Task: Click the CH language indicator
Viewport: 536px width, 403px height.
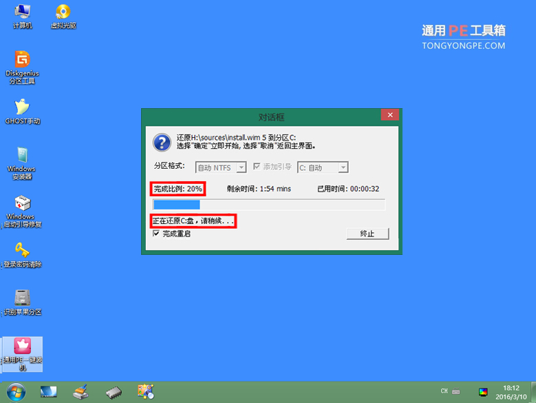Action: (444, 391)
